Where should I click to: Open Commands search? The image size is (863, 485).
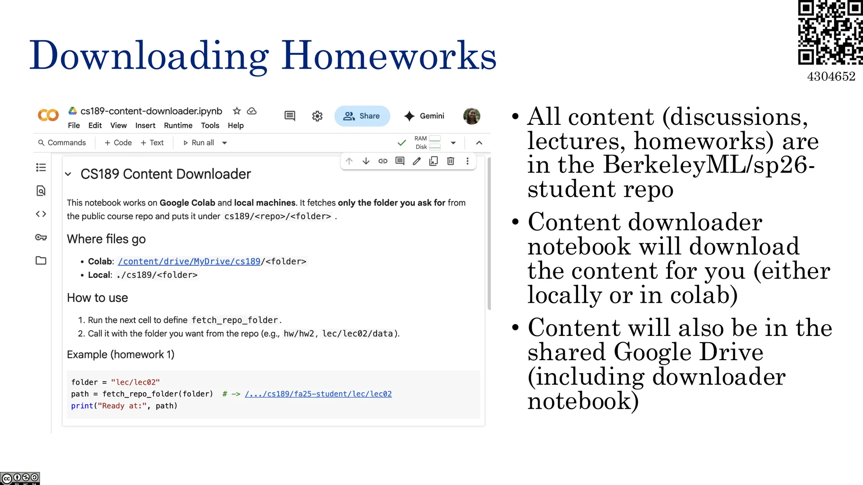[x=62, y=143]
